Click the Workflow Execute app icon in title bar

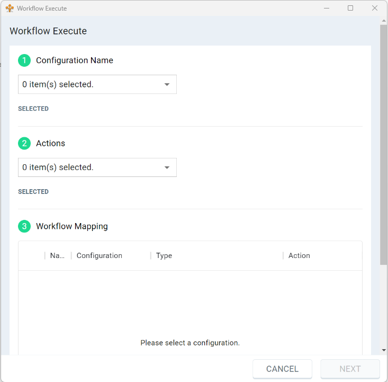(10, 8)
